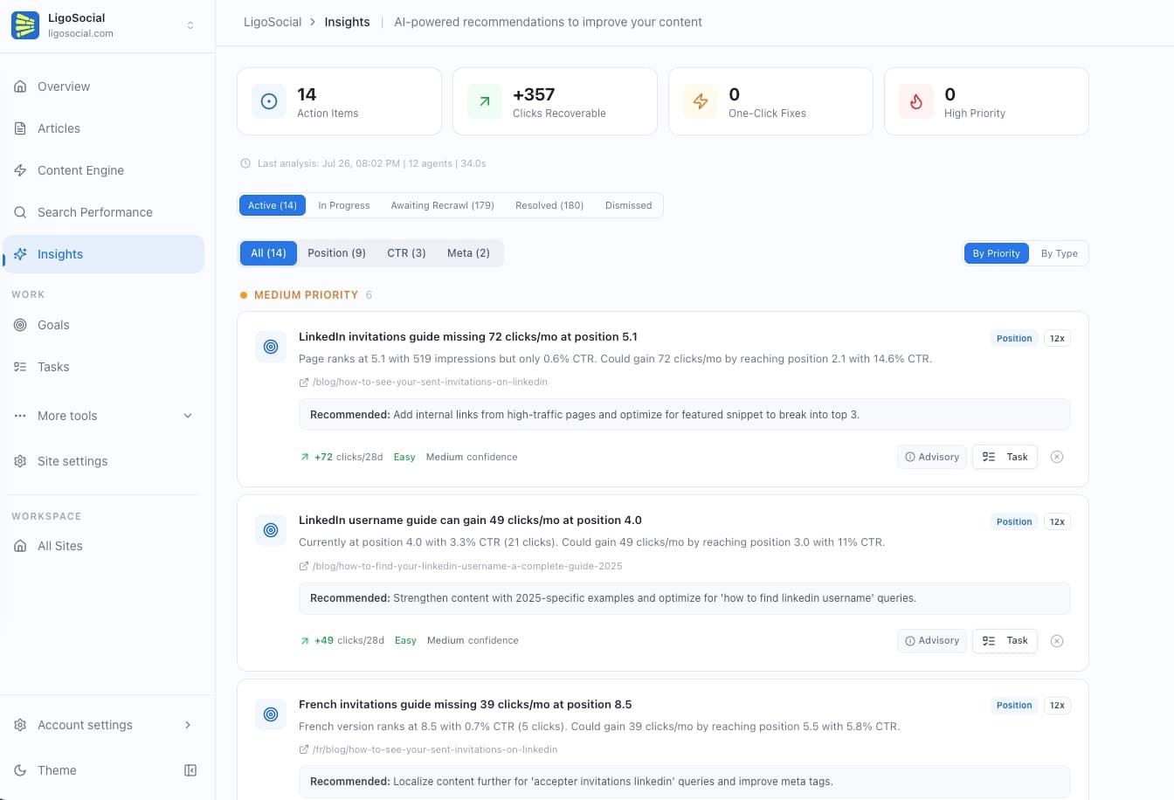Switch to the In Progress tab
The width and height of the screenshot is (1174, 800).
pos(344,205)
